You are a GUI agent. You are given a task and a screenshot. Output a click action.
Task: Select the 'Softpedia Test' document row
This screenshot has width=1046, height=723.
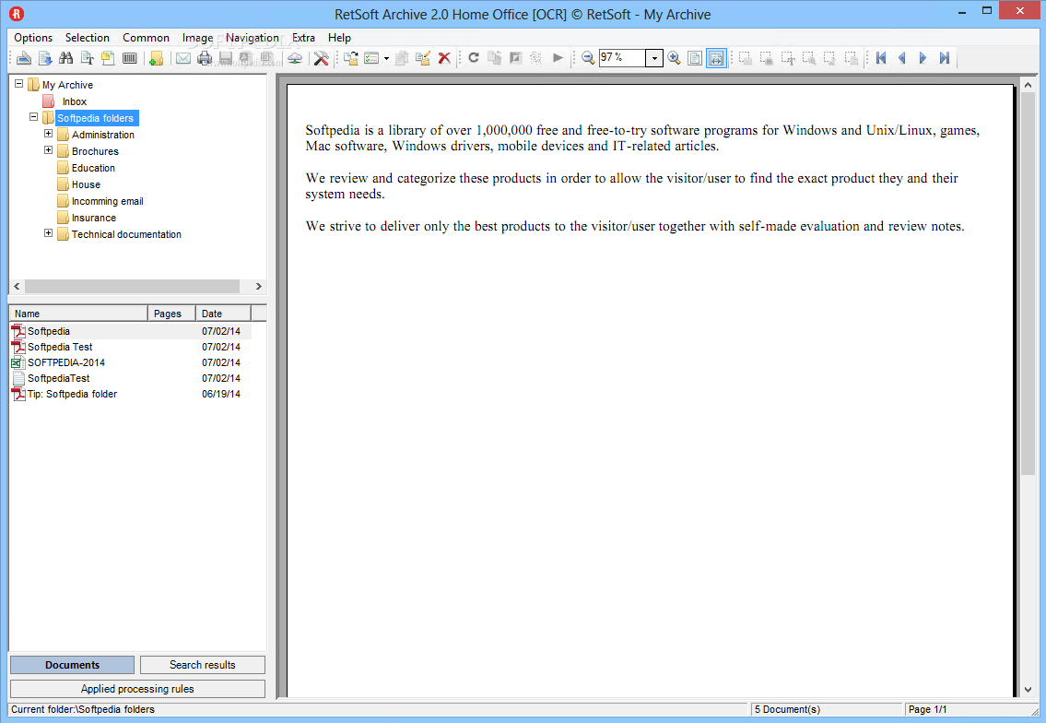[x=130, y=347]
